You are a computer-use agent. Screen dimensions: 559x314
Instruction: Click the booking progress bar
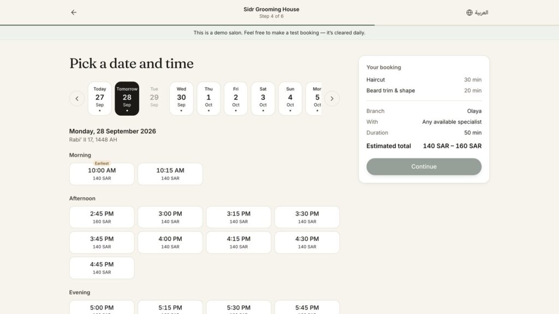click(x=279, y=25)
